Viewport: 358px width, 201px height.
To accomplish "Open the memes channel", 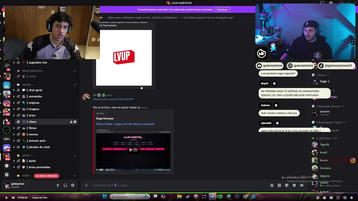I will click(x=46, y=134).
